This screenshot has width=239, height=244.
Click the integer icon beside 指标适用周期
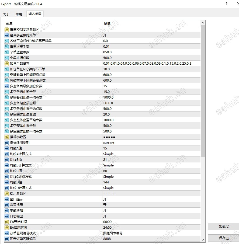[6, 143]
